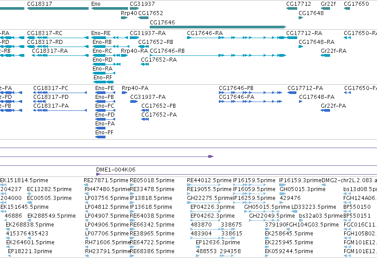Click the CG17650 gene label
This screenshot has width=377, height=258.
[x=356, y=4]
